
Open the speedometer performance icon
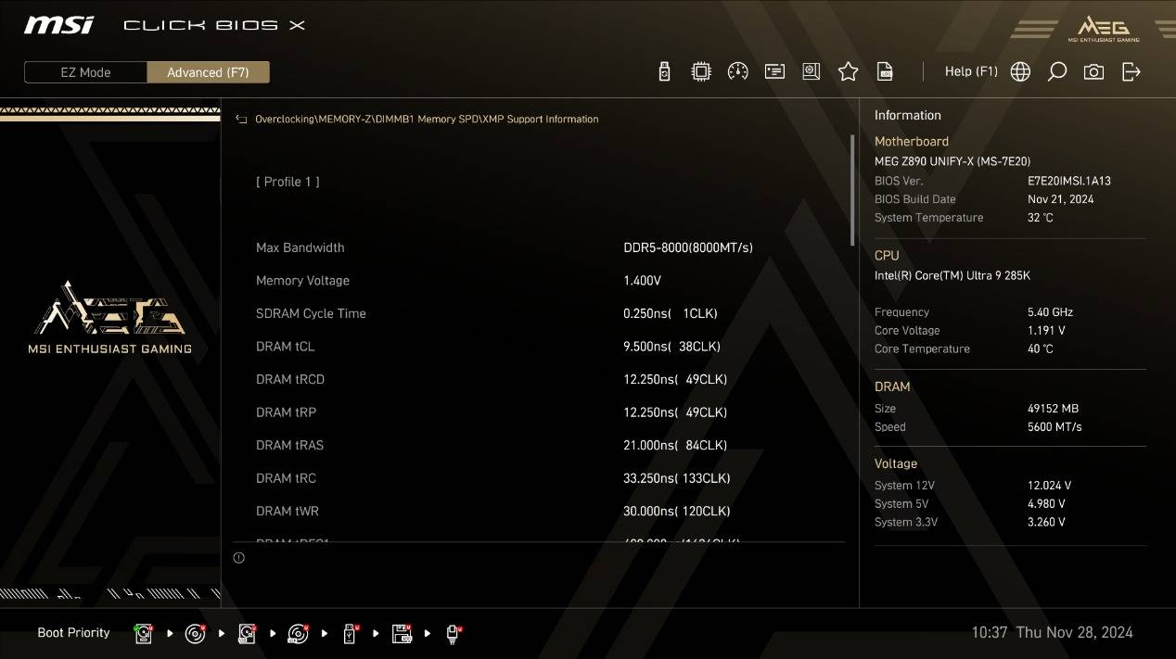click(x=738, y=72)
